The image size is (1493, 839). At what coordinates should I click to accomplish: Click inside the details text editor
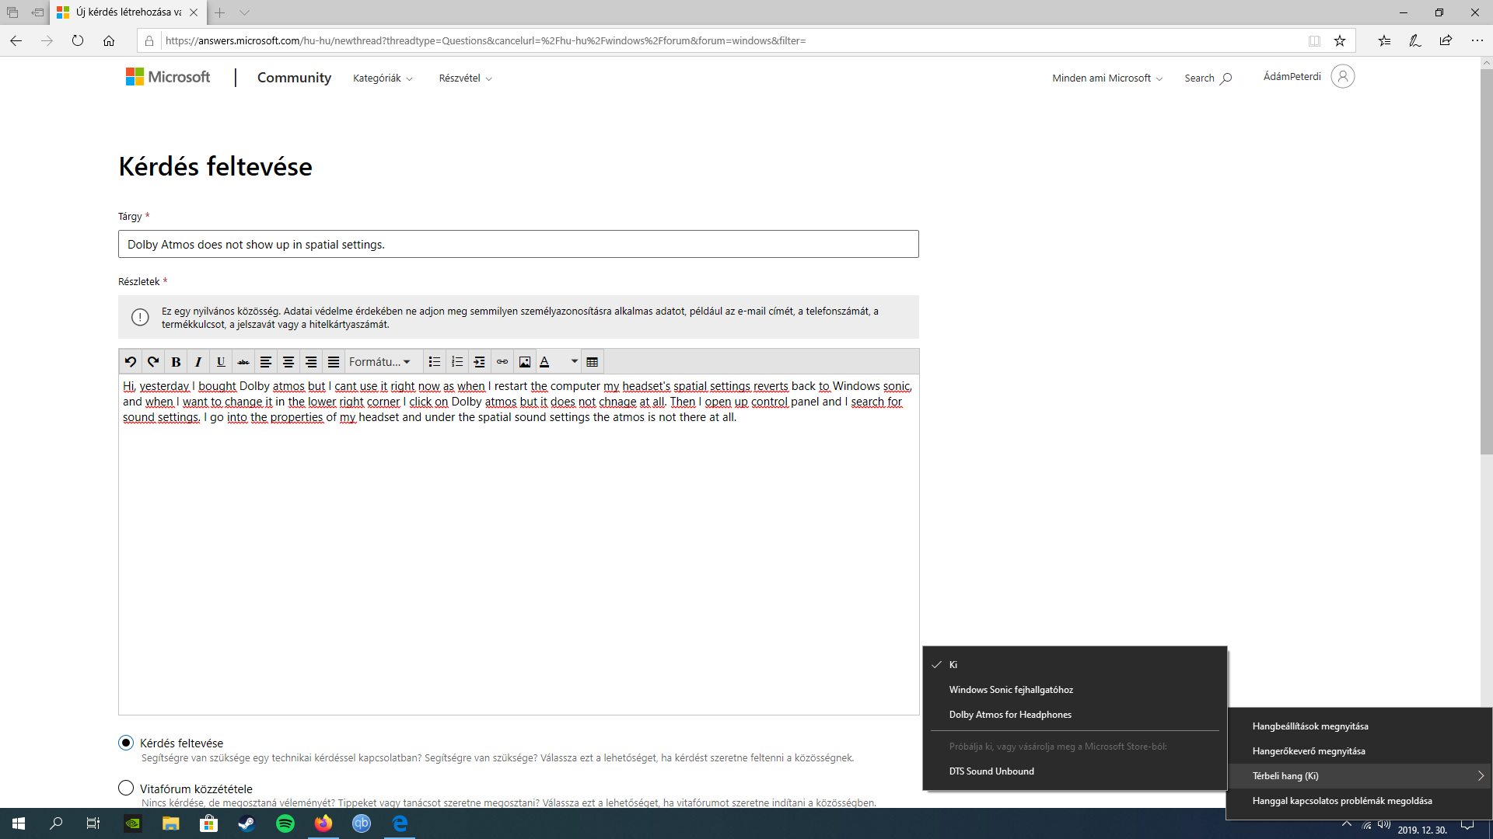[518, 544]
